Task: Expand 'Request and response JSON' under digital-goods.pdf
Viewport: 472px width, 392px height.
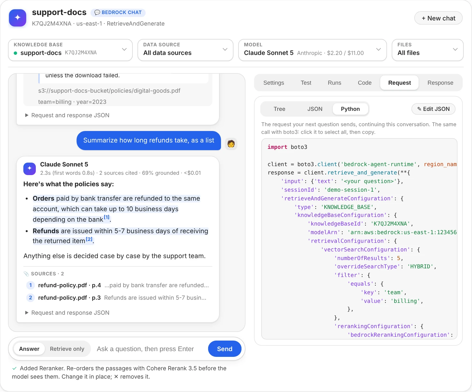Action: point(67,115)
